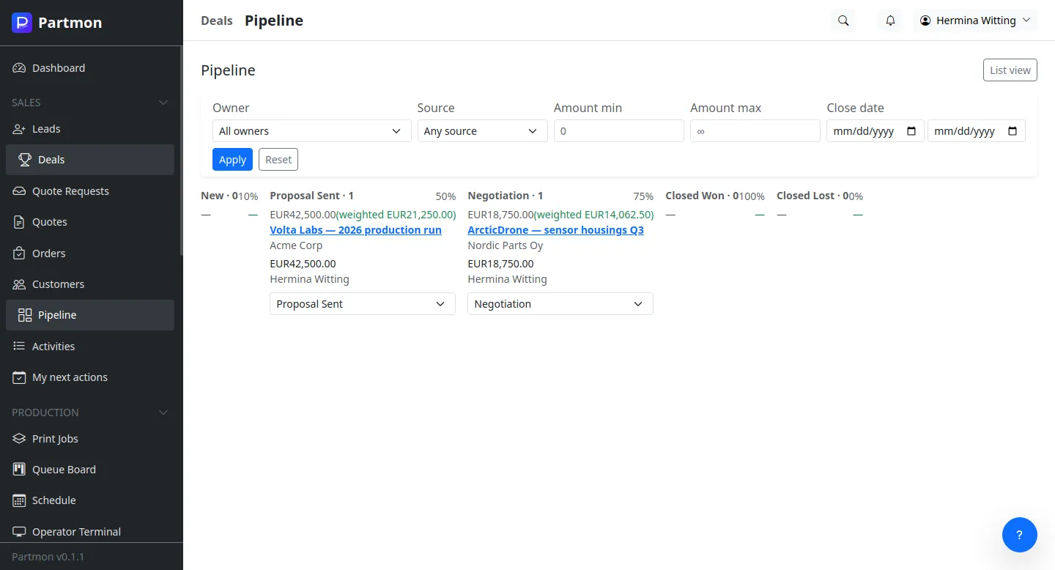Switch to List view
1055x570 pixels.
[x=1010, y=70]
